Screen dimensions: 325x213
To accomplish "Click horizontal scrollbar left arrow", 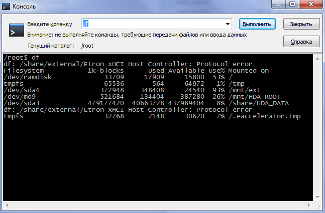I will coord(7,205).
